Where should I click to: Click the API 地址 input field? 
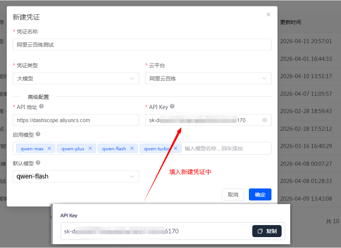(75, 120)
